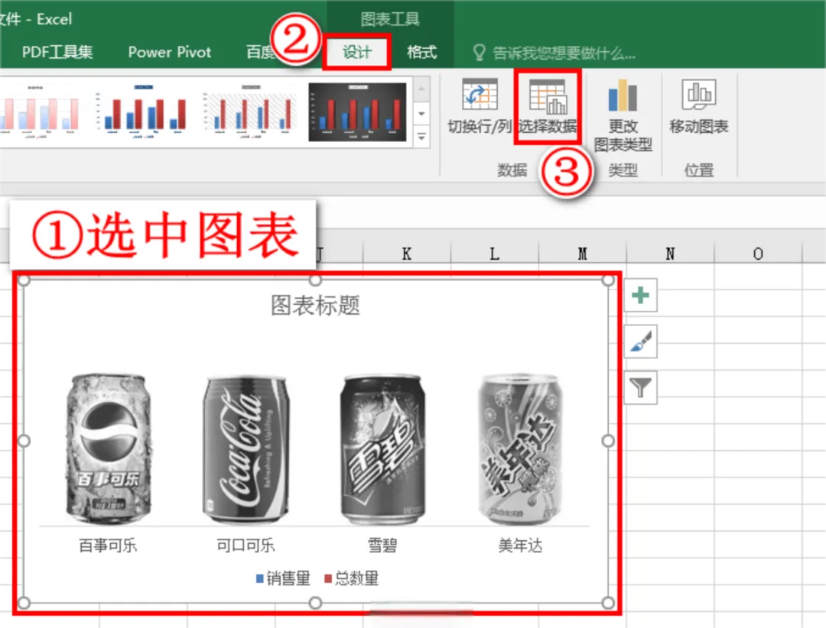
Task: Select column K header
Action: tap(407, 254)
